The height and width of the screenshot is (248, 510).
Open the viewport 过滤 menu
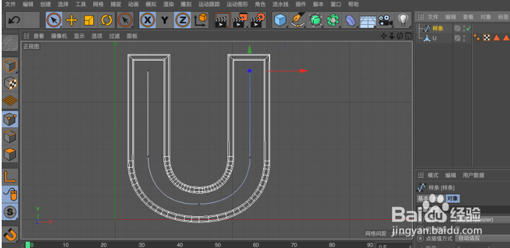(114, 36)
